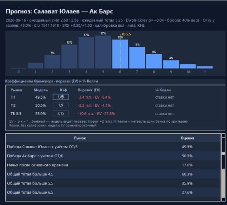Image resolution: width=227 pixels, height=205 pixels.
Task: Click the highlighted histogram bar for 6 goals
Action: coord(120,54)
